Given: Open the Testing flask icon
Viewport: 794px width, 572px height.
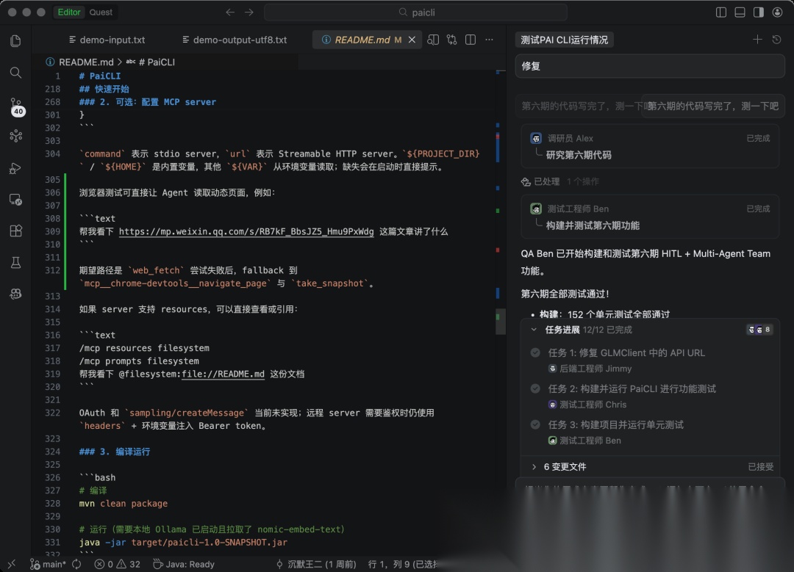Looking at the screenshot, I should pyautogui.click(x=15, y=262).
